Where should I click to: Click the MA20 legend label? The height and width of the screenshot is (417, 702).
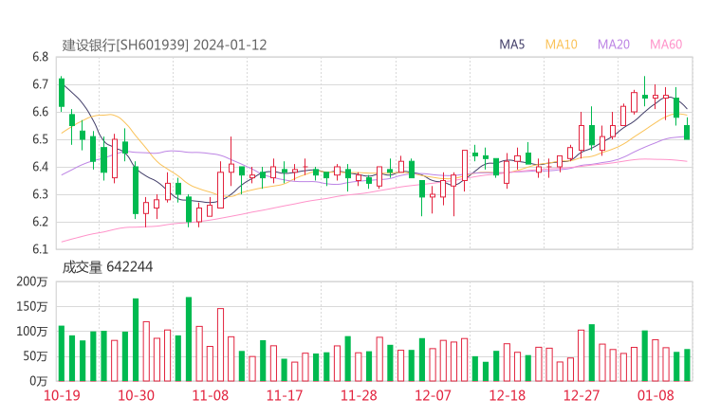tap(614, 45)
